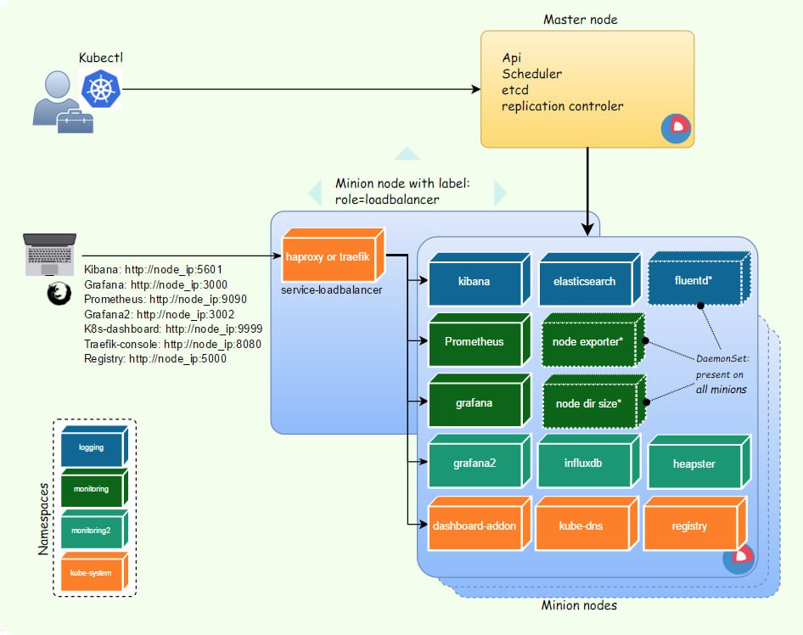The width and height of the screenshot is (803, 635).
Task: Select the haproxy or traefik block
Action: point(333,255)
